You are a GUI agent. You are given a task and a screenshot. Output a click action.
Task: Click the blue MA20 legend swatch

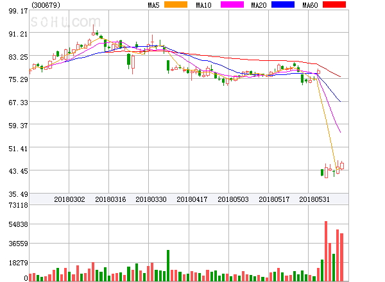click(283, 4)
